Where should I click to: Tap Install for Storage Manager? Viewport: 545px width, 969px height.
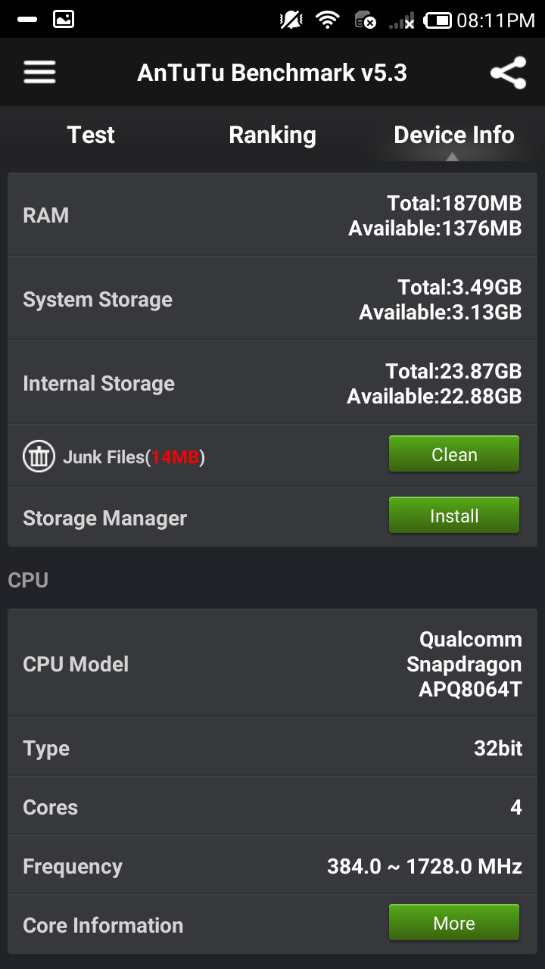point(454,516)
